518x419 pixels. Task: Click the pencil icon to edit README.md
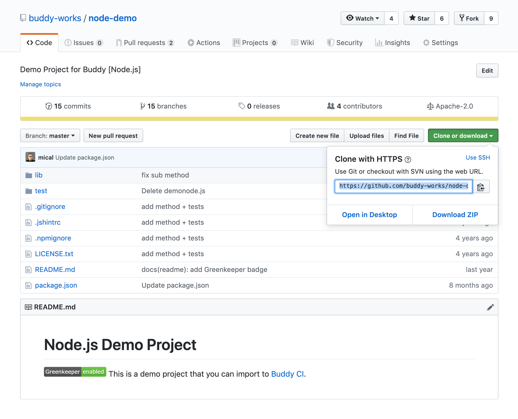[490, 307]
